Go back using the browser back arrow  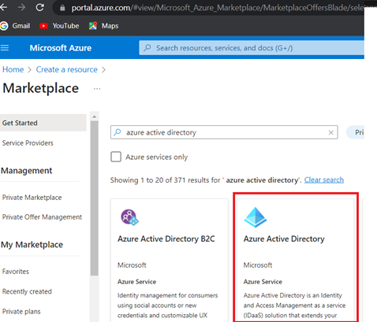(3, 7)
